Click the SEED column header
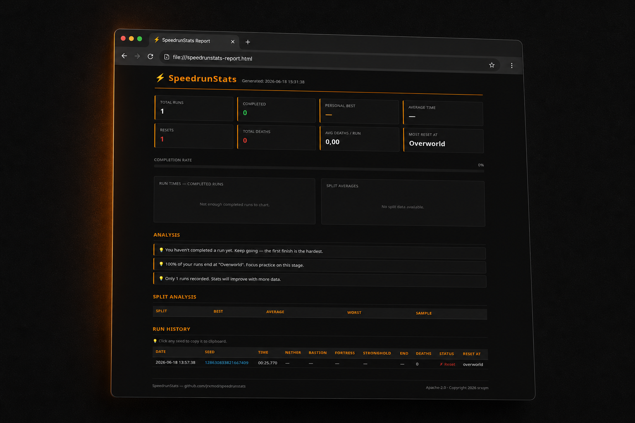The image size is (635, 423). 210,352
